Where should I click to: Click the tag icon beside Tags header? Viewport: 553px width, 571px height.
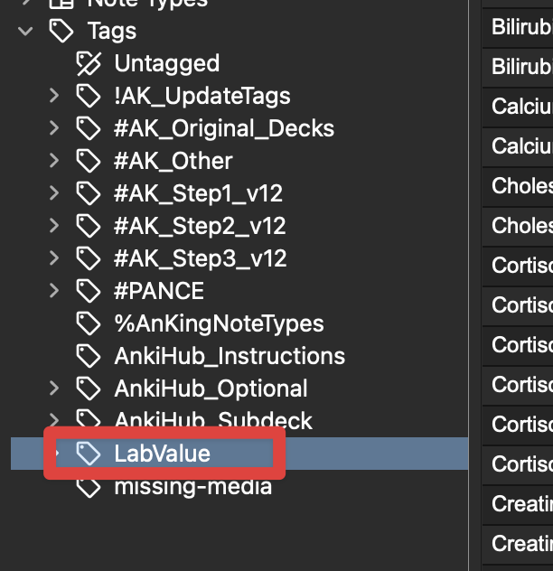(x=61, y=32)
